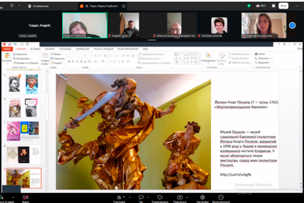Switch to the Slide Show tab
The height and width of the screenshot is (203, 304).
click(x=103, y=49)
